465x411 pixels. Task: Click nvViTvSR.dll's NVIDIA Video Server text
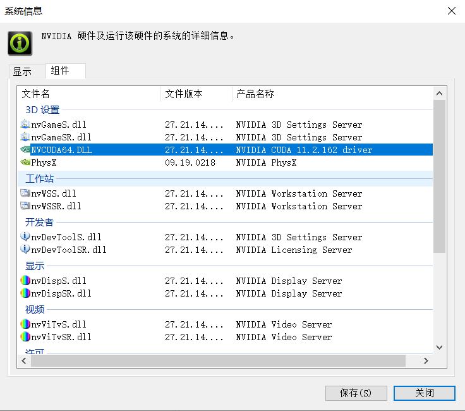[x=284, y=337]
